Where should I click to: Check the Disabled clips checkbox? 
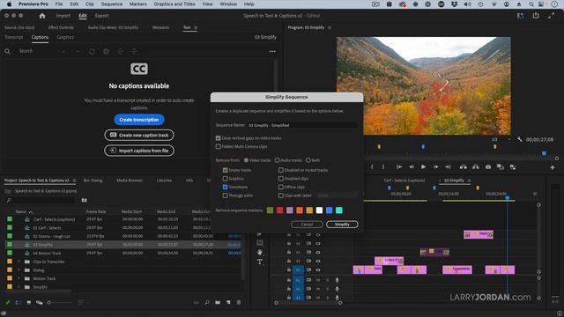[x=281, y=178]
